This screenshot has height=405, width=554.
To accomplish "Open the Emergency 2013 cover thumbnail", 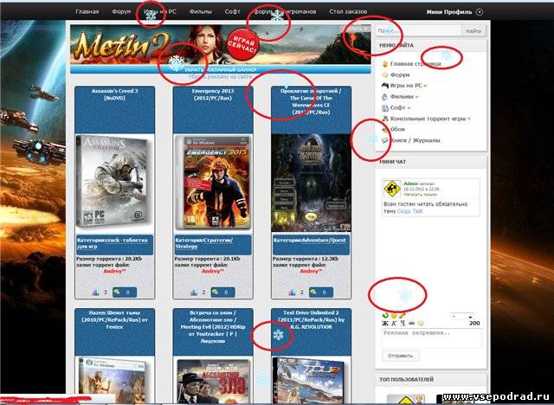I will (x=213, y=183).
